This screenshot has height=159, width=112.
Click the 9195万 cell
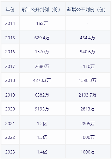(42, 108)
